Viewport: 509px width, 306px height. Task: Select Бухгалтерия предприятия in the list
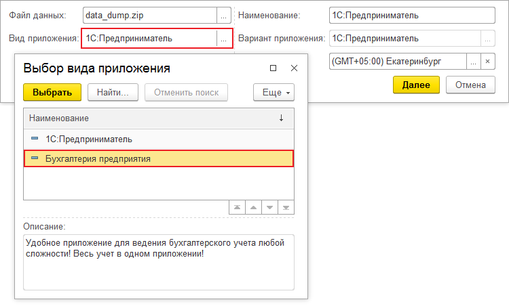point(159,158)
